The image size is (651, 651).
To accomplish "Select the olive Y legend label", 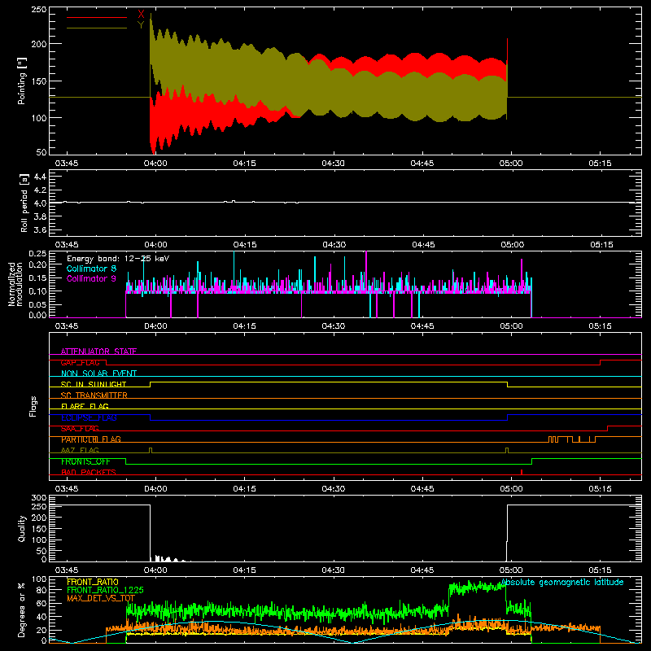I will pos(141,25).
